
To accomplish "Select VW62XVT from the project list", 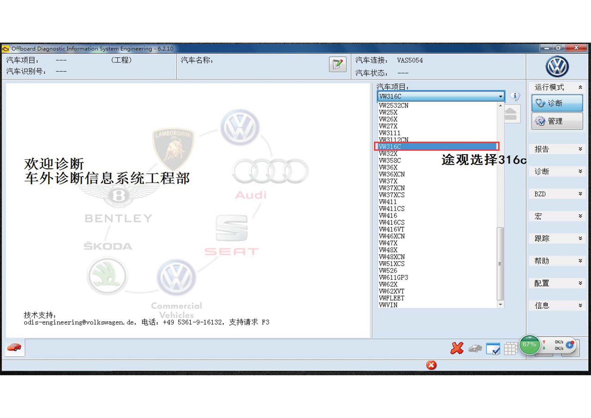I will pos(437,291).
